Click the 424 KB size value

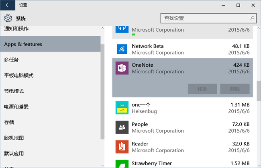click(x=241, y=65)
